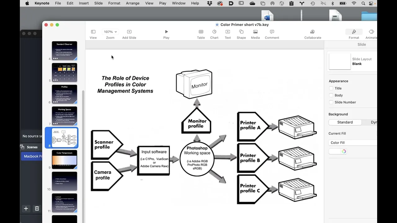Screen dimensions: 397x223
Task: Select the Macbook Pro scene in OBS
Action: [31, 156]
